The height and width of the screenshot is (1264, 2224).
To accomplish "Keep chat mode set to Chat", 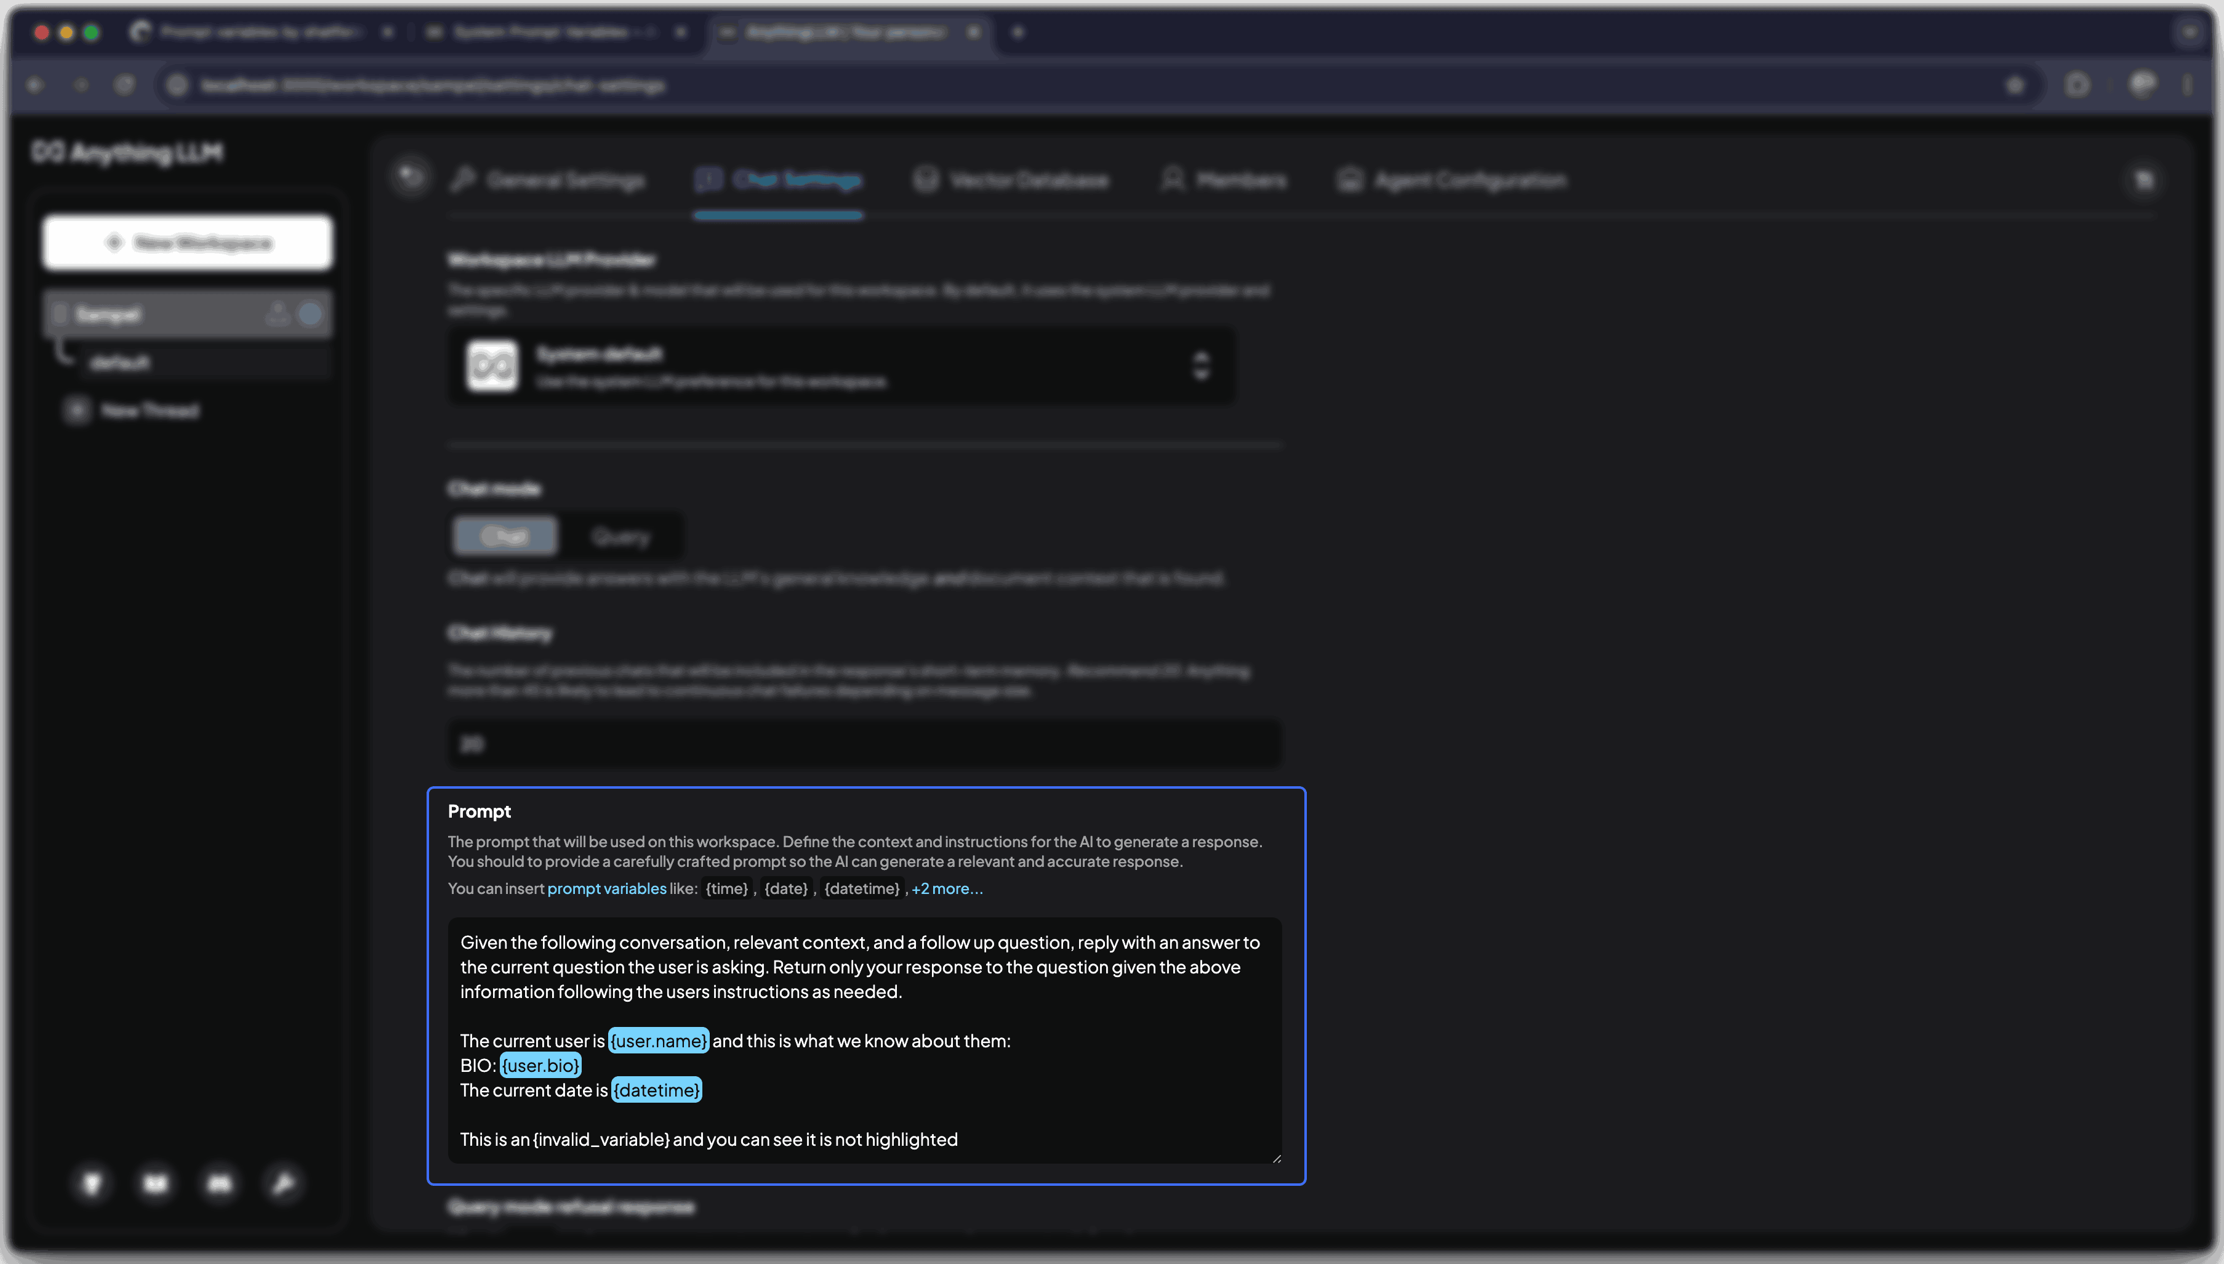I will click(506, 536).
